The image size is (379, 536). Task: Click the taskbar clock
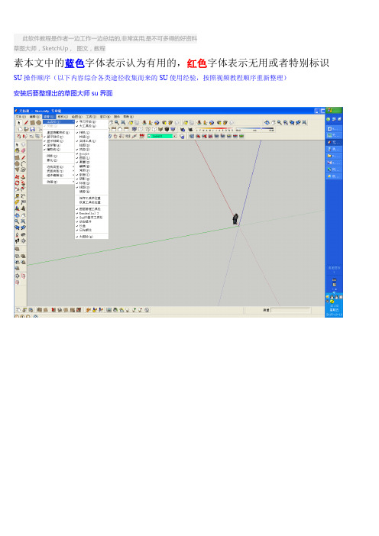(x=334, y=311)
